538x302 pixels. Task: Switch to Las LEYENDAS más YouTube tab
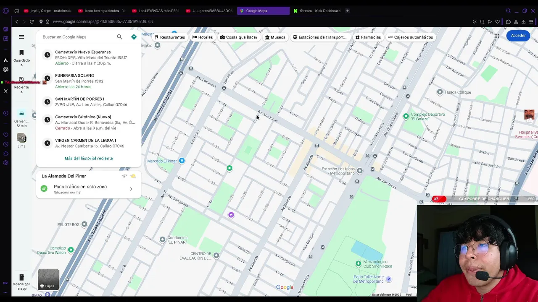(x=156, y=11)
